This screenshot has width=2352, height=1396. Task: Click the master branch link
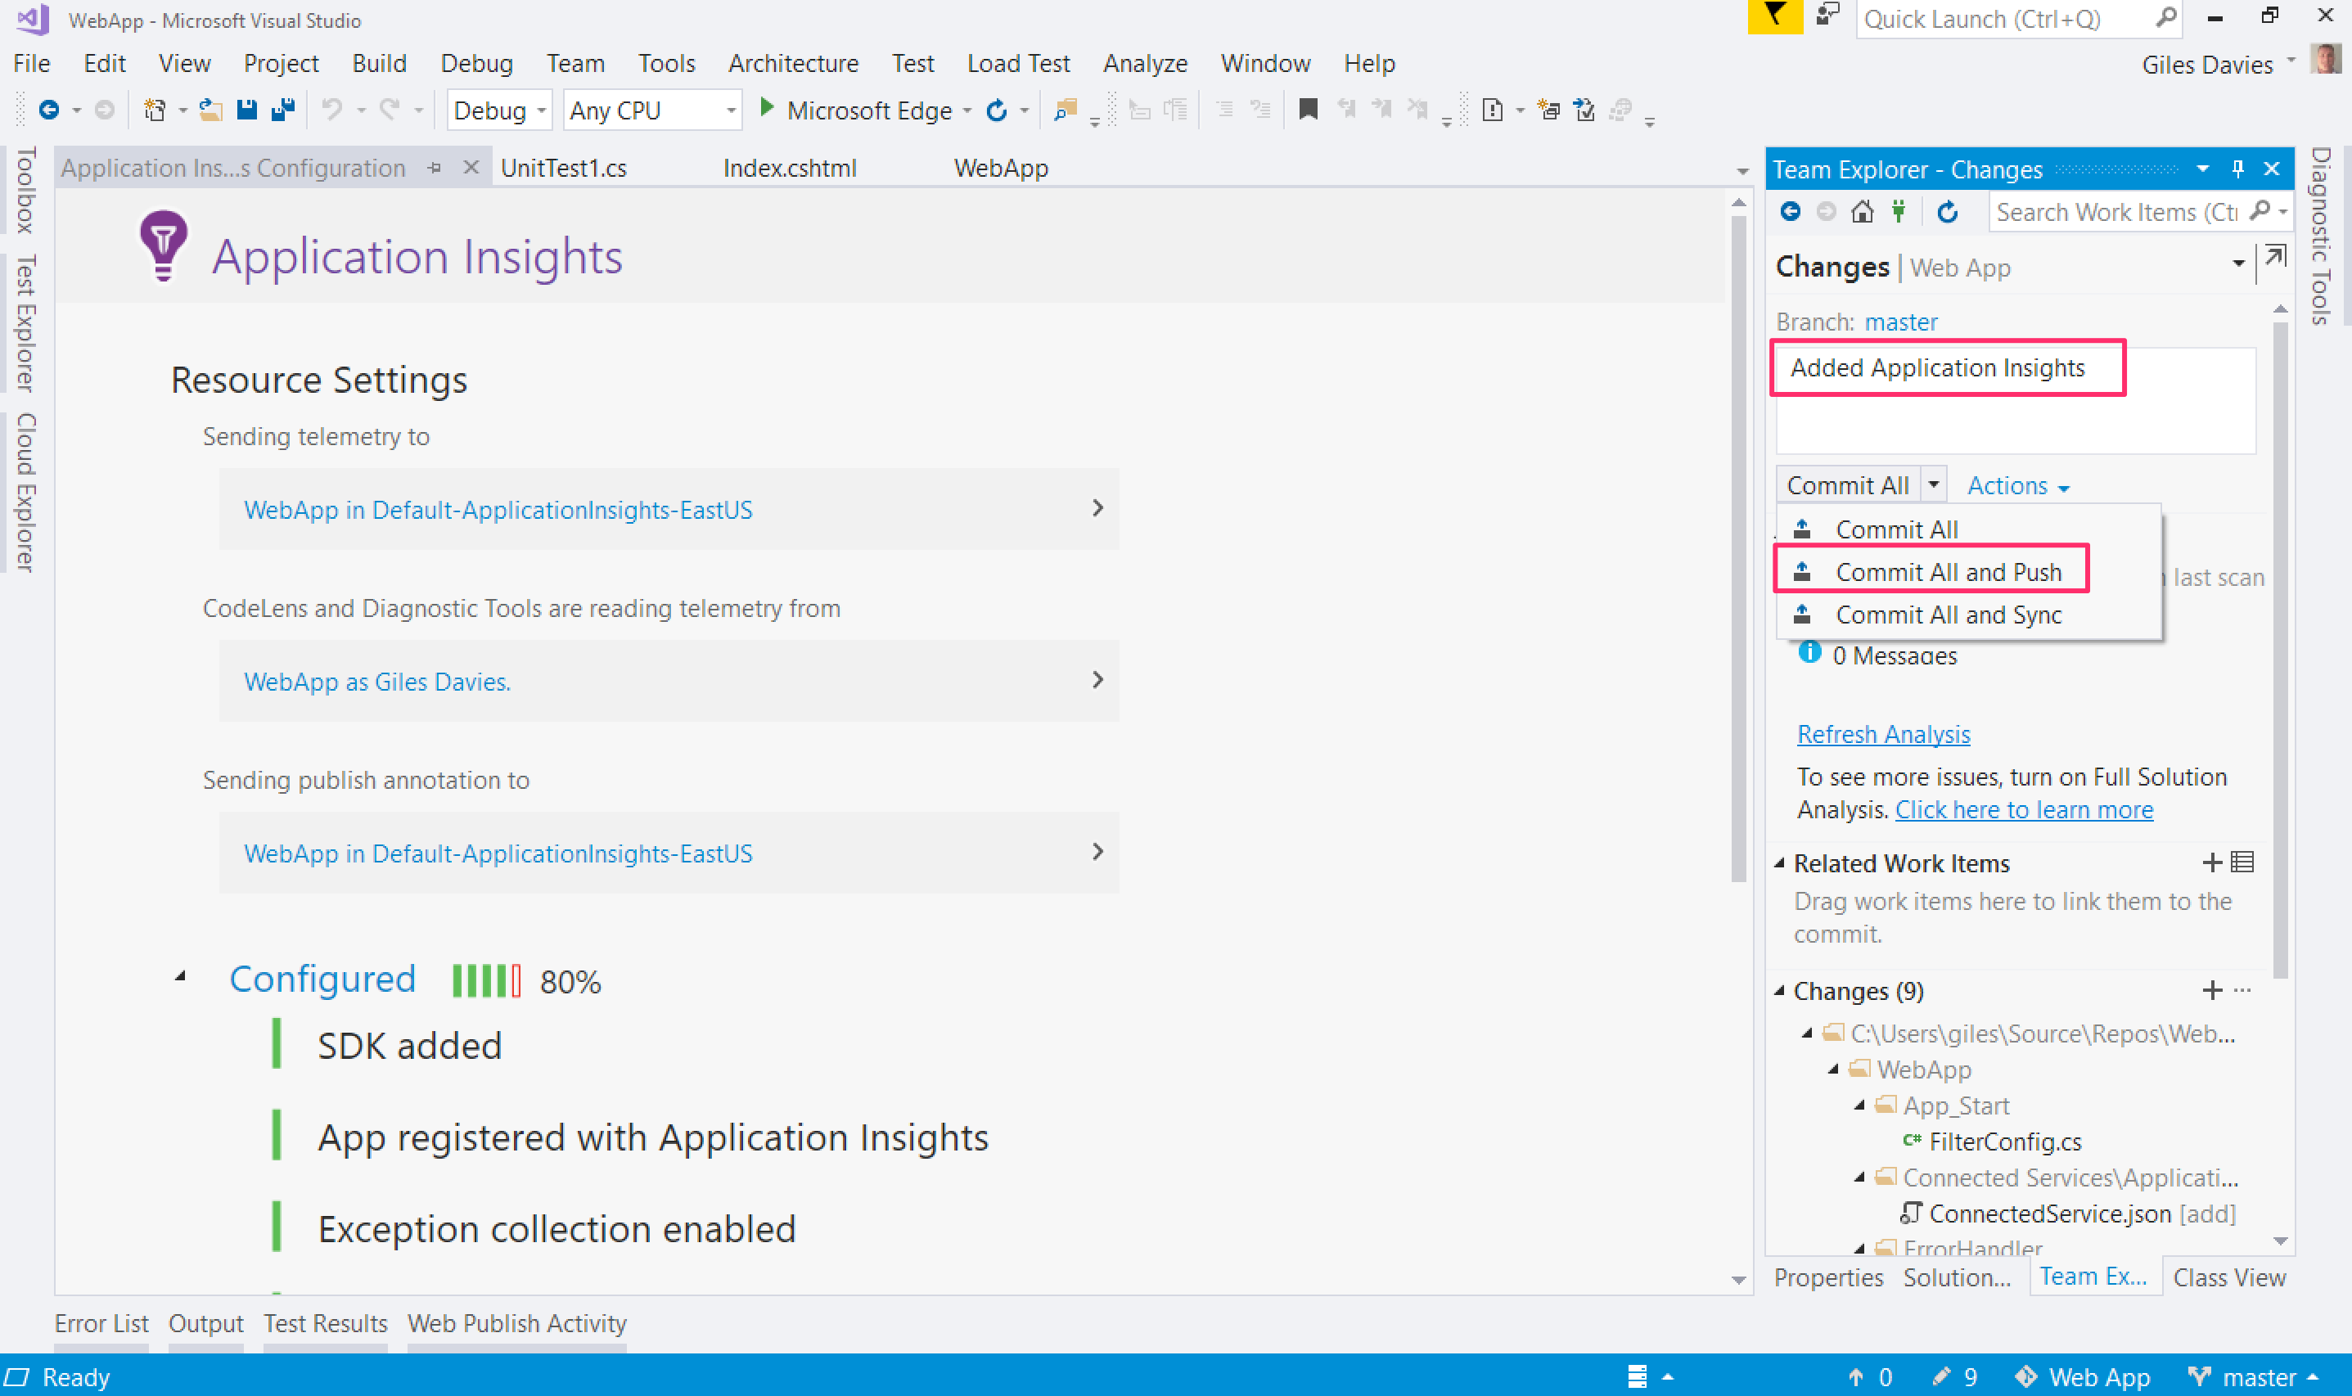click(x=1900, y=322)
